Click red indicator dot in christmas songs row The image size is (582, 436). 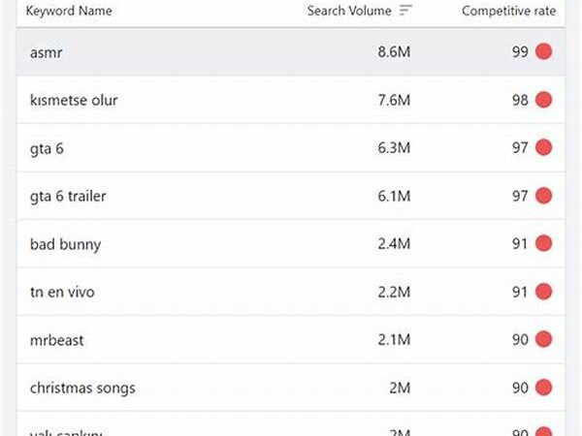[x=544, y=388]
